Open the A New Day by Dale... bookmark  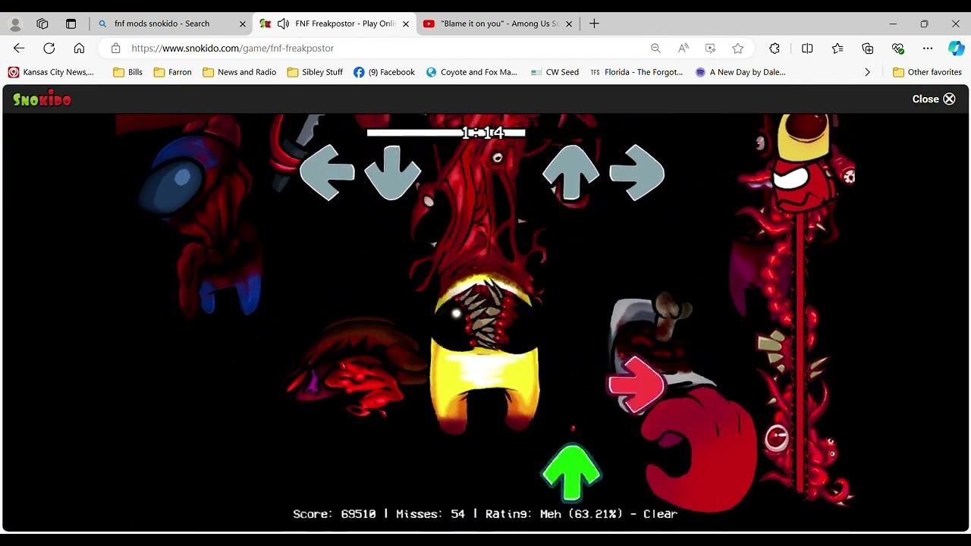point(740,72)
